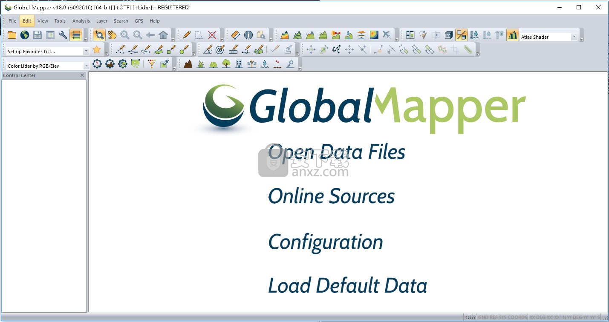Expand the zoom tools toolbar overflow arrow
The width and height of the screenshot is (609, 322).
[x=173, y=39]
